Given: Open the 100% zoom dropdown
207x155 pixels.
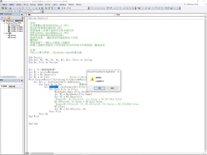Looking at the screenshot, I should coord(41,11).
